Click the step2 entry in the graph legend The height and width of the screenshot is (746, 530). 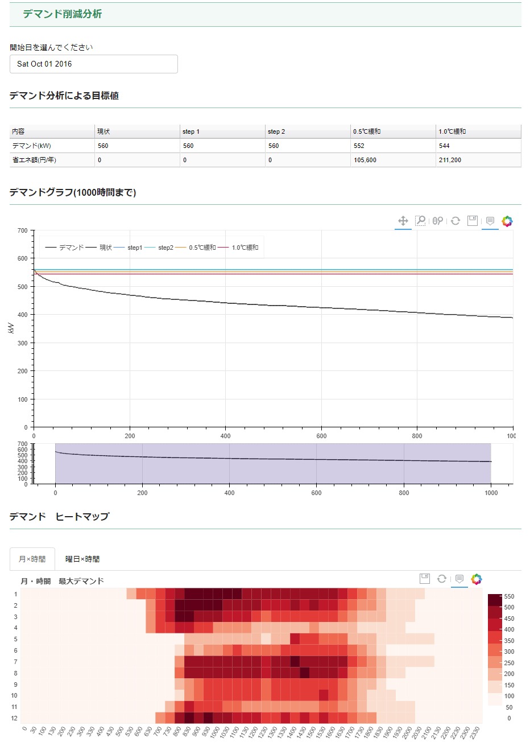coord(159,248)
